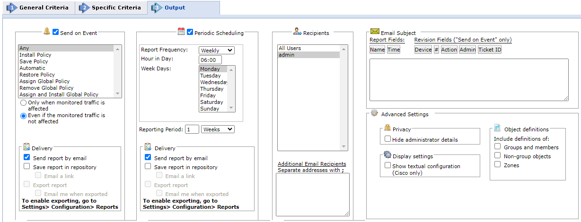The width and height of the screenshot is (581, 222).
Task: Switch to the General Criteria tab
Action: (x=38, y=8)
